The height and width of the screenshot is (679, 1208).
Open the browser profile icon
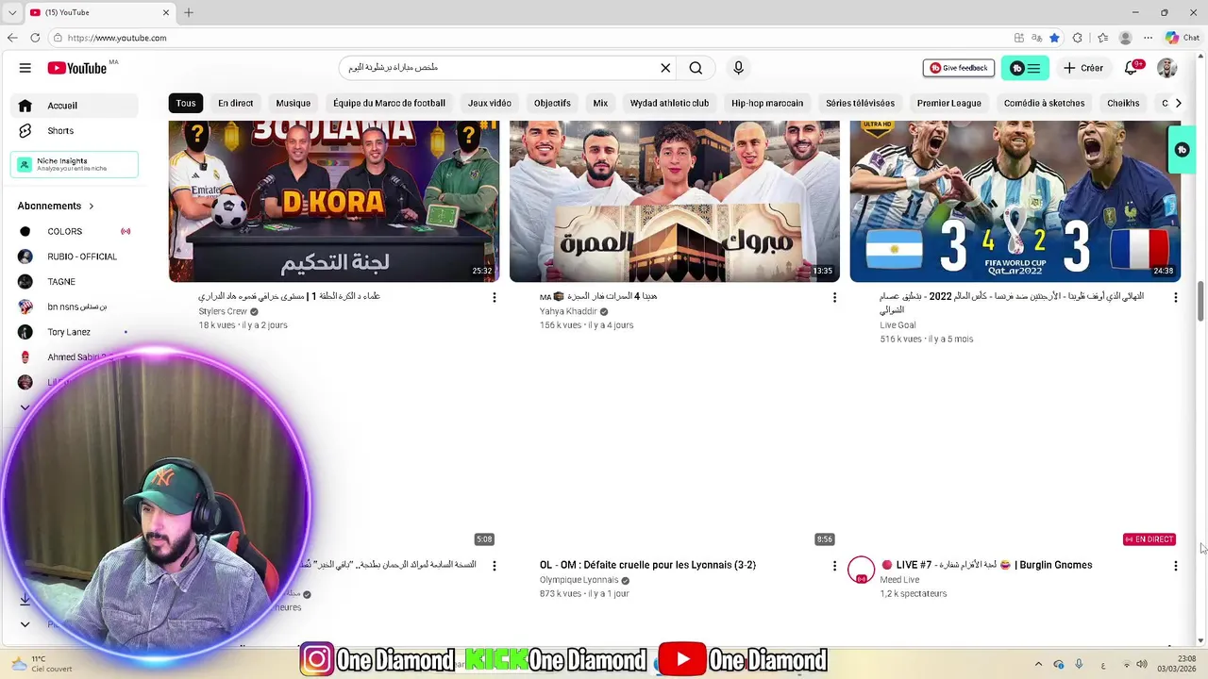[x=1125, y=38]
